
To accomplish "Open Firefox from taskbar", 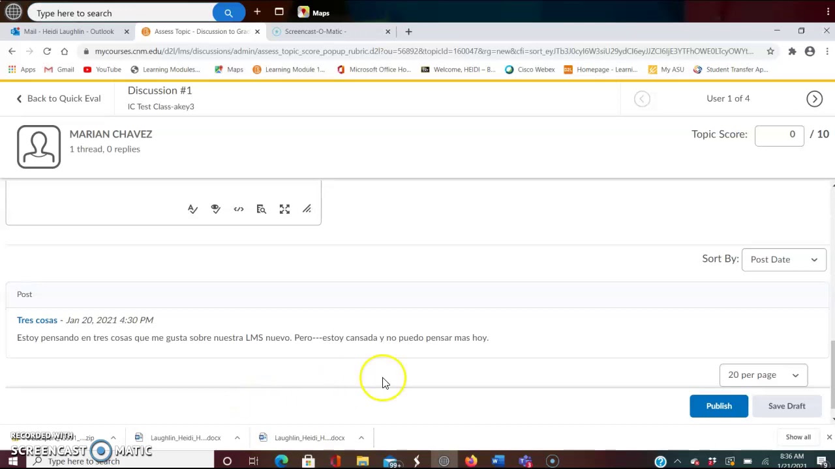I will pyautogui.click(x=470, y=461).
